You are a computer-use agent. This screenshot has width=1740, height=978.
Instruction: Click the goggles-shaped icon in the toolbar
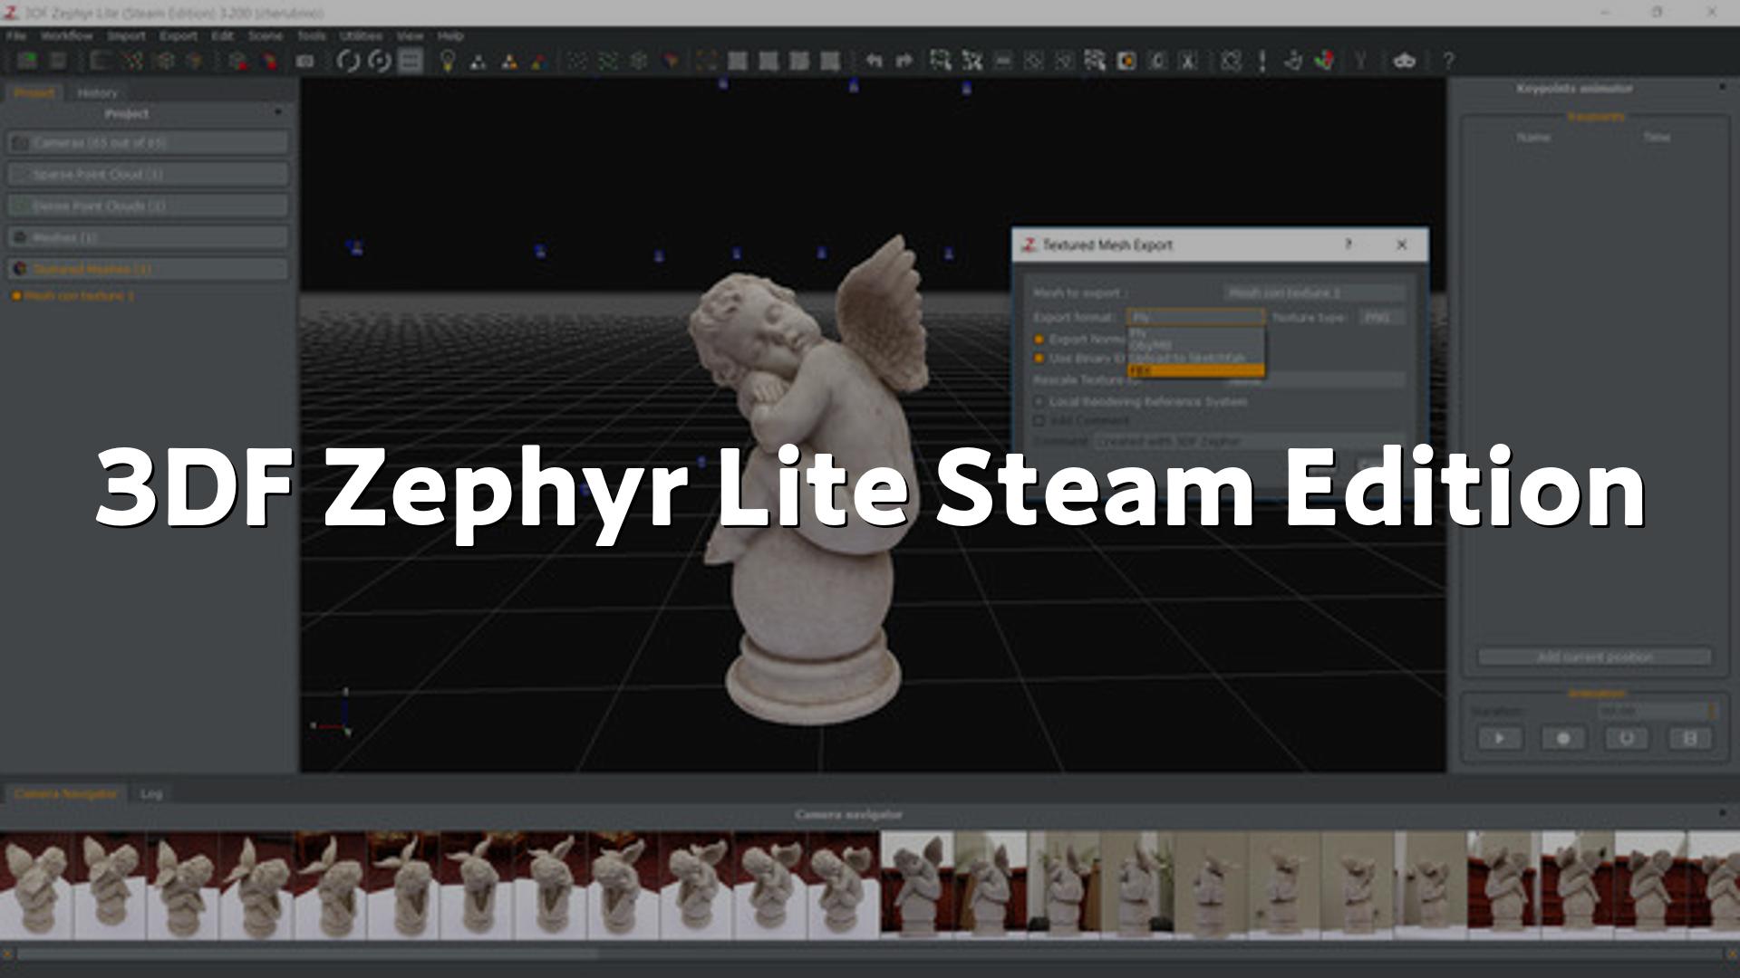(1405, 61)
